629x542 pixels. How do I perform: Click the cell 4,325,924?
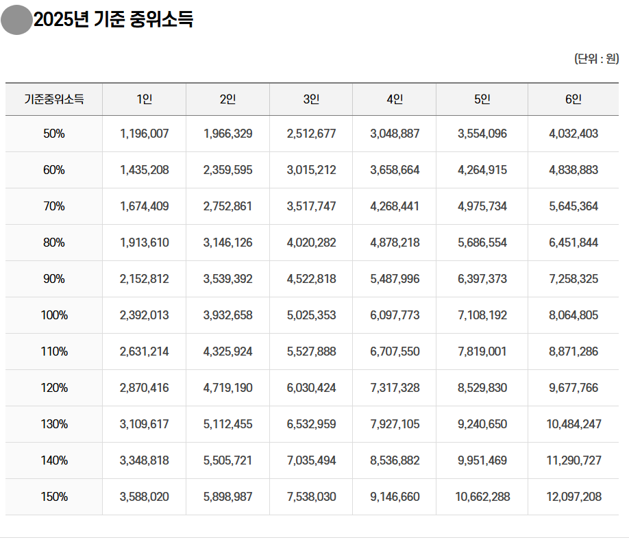[228, 352]
